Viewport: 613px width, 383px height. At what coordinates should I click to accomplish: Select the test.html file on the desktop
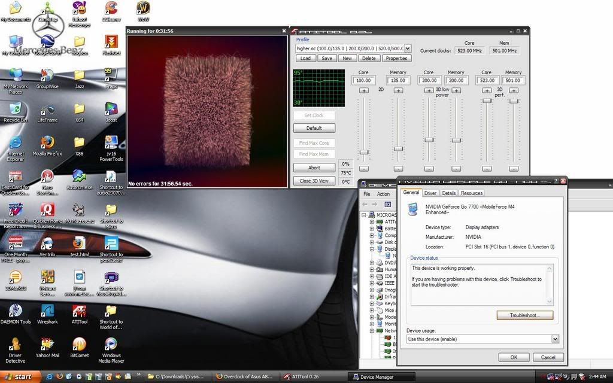click(80, 247)
